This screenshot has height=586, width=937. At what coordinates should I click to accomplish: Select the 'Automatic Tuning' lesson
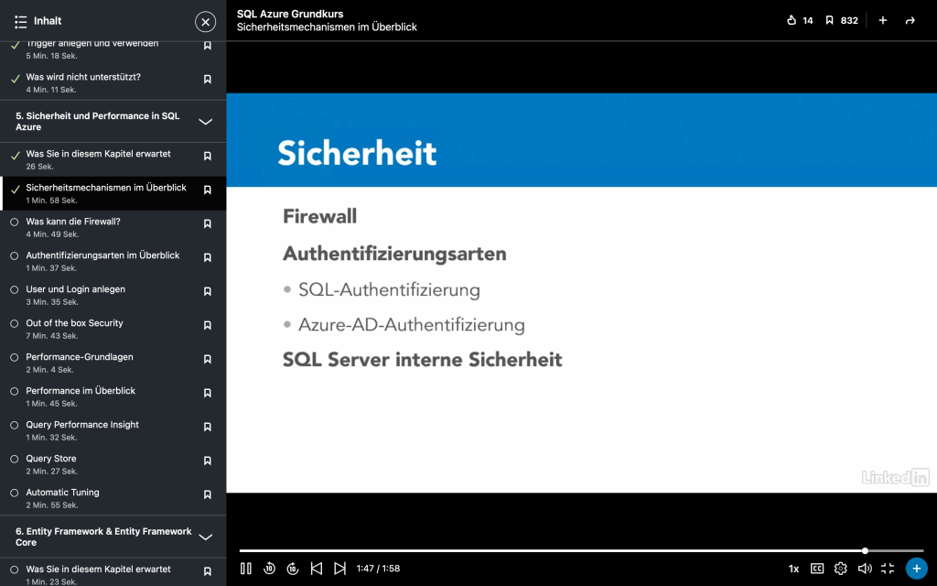pos(63,493)
